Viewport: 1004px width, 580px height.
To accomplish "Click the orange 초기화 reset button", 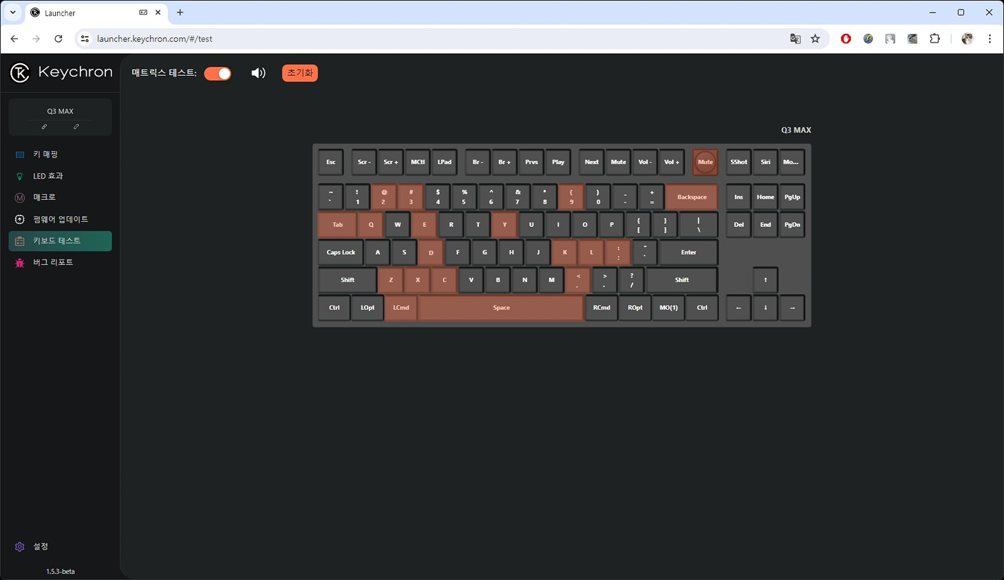I will (x=300, y=73).
